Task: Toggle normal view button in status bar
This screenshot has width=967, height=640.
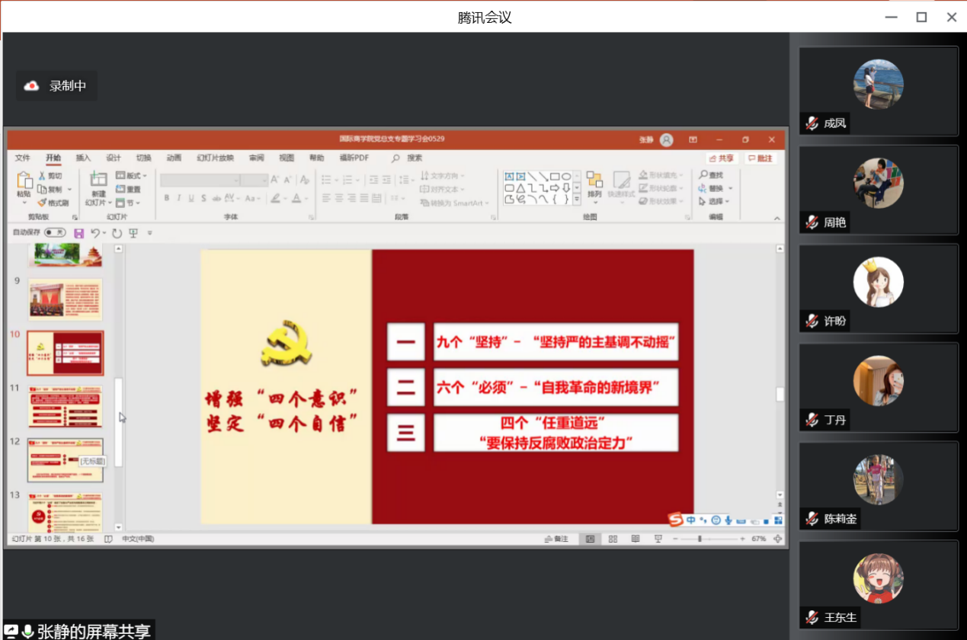Action: [590, 539]
